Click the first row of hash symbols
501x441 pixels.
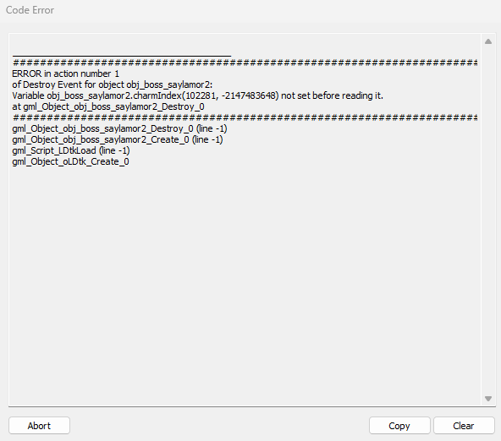pyautogui.click(x=245, y=63)
